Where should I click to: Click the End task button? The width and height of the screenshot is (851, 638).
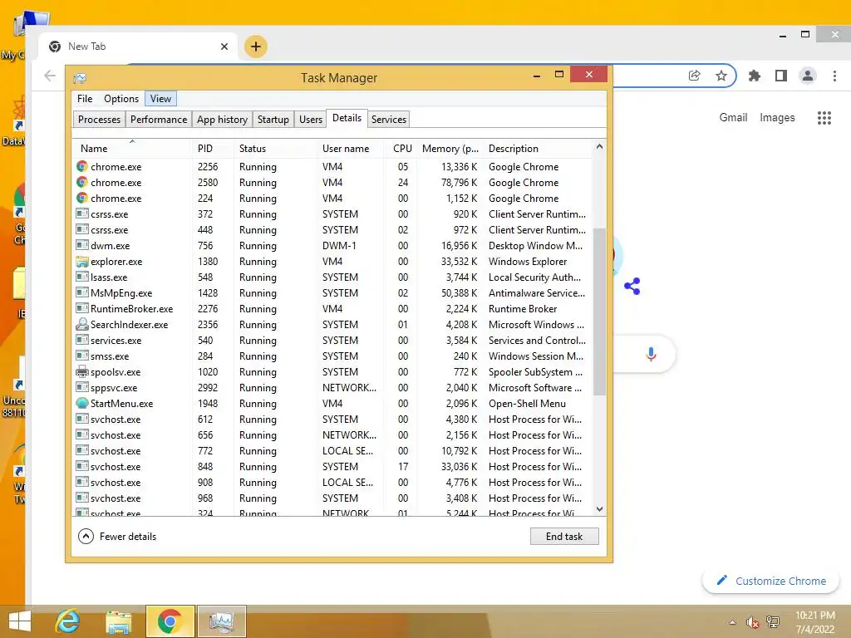tap(564, 537)
